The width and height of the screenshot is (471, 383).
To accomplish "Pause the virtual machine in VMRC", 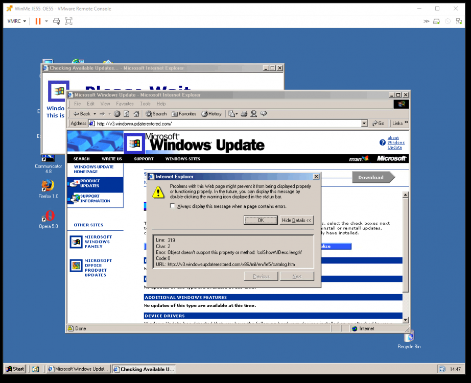I will [38, 21].
